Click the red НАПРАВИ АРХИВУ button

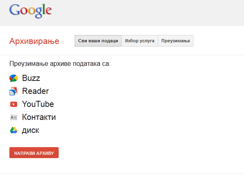pos(34,153)
